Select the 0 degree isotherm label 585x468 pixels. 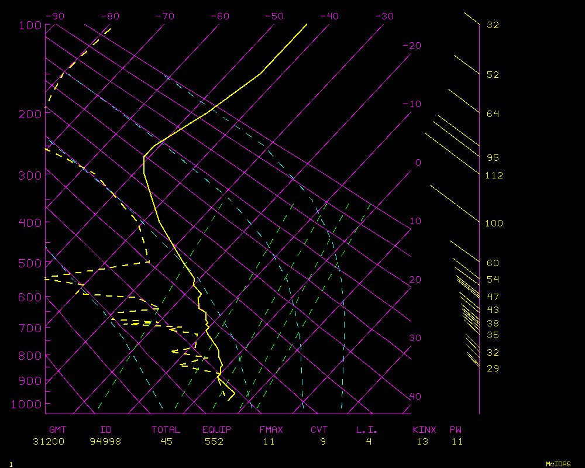[x=418, y=163]
